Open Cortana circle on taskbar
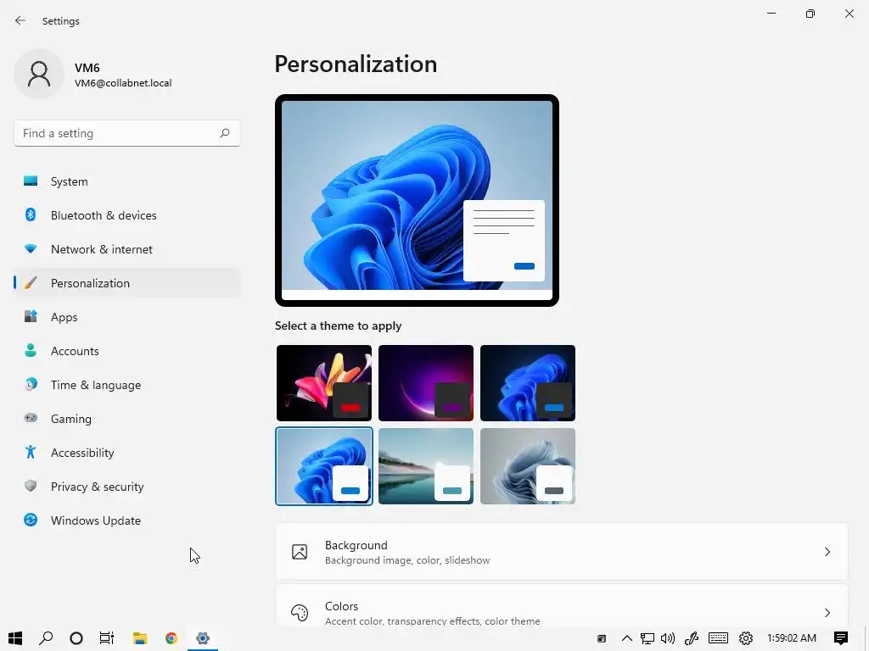Screen dimensions: 869x651 (x=76, y=638)
